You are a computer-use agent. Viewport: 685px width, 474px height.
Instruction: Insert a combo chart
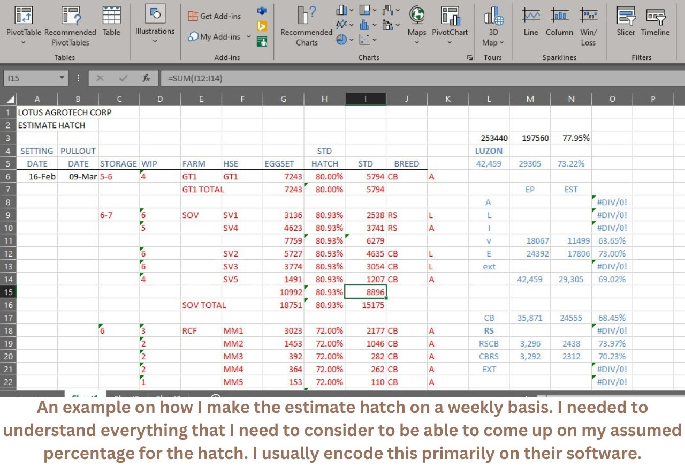pos(389,25)
